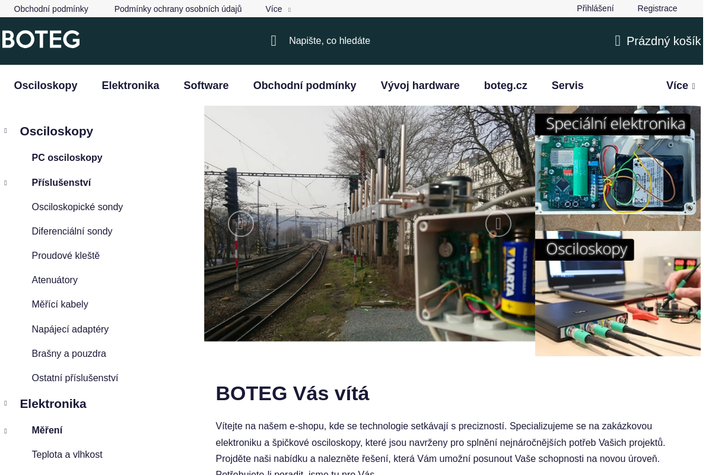
Task: Open the Servis menu item
Action: click(568, 85)
